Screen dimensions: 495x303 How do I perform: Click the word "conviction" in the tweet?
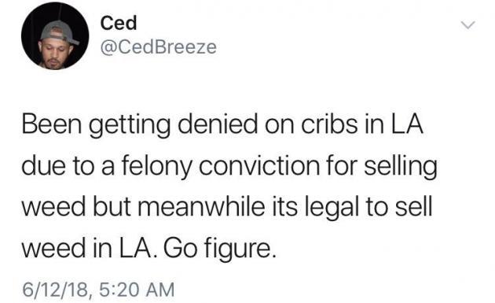click(259, 166)
